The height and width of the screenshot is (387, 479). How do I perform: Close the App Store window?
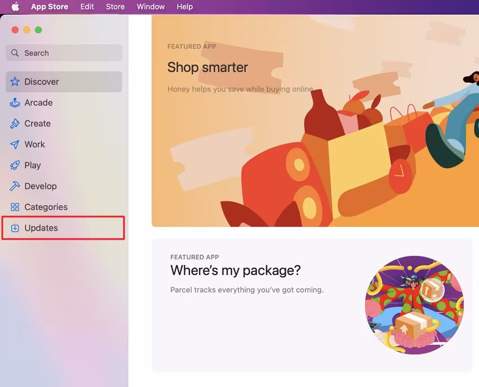click(15, 30)
